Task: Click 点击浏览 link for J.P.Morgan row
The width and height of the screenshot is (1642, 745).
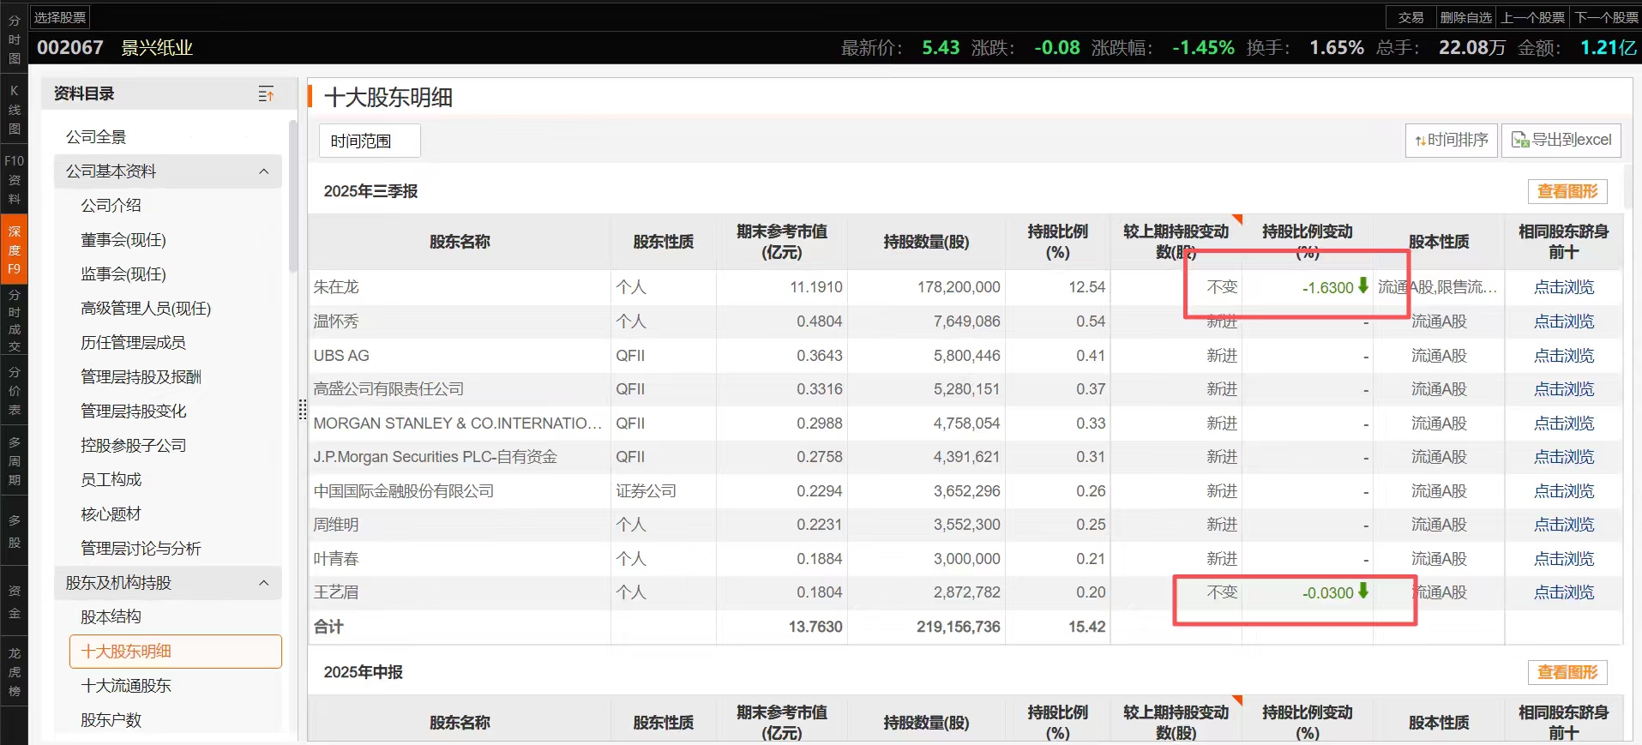Action: (1564, 457)
